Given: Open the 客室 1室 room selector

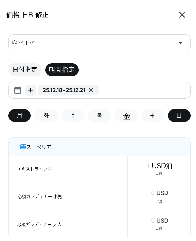Looking at the screenshot, I should pos(99,43).
